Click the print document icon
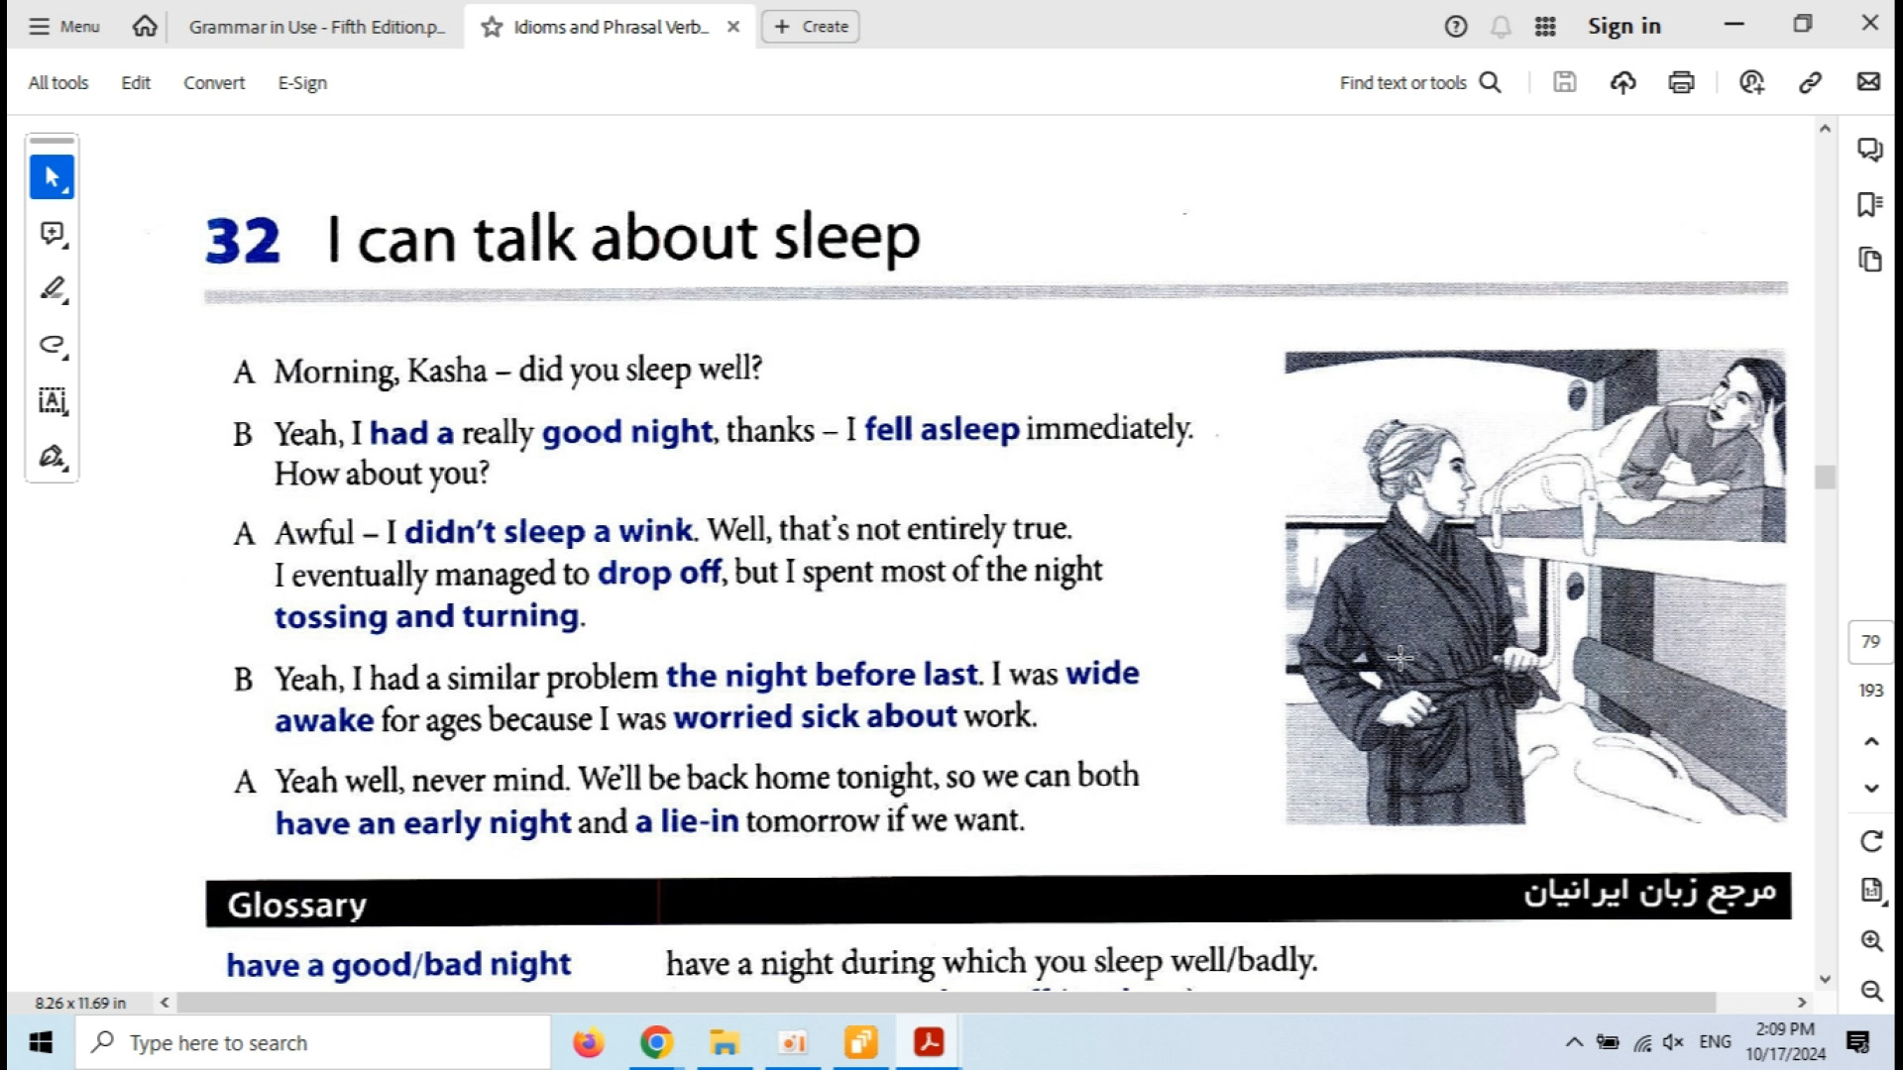 pos(1681,82)
